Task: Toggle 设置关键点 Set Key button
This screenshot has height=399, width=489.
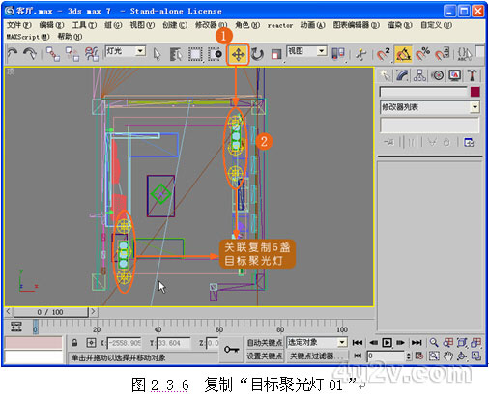Action: pyautogui.click(x=265, y=356)
